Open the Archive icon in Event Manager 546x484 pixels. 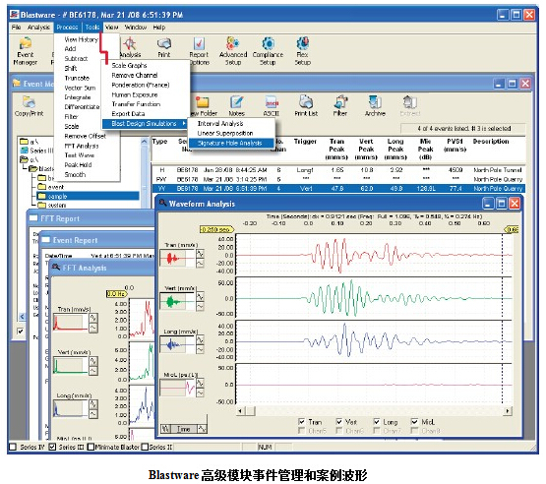pos(375,106)
